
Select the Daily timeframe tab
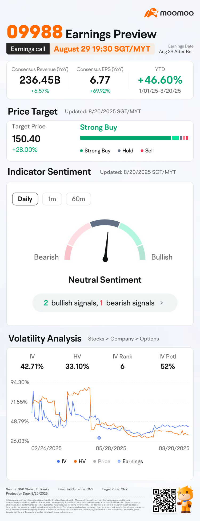coord(25,199)
